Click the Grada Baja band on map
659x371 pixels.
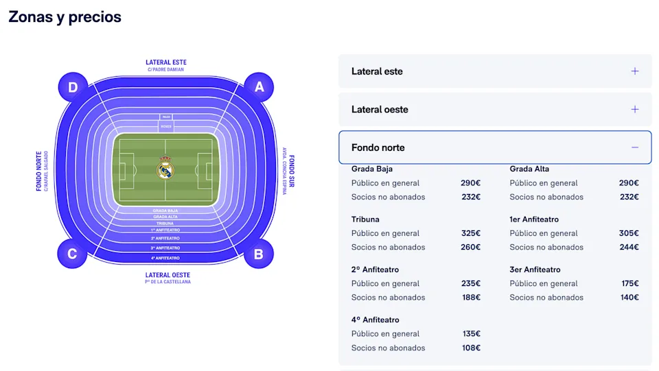point(165,211)
